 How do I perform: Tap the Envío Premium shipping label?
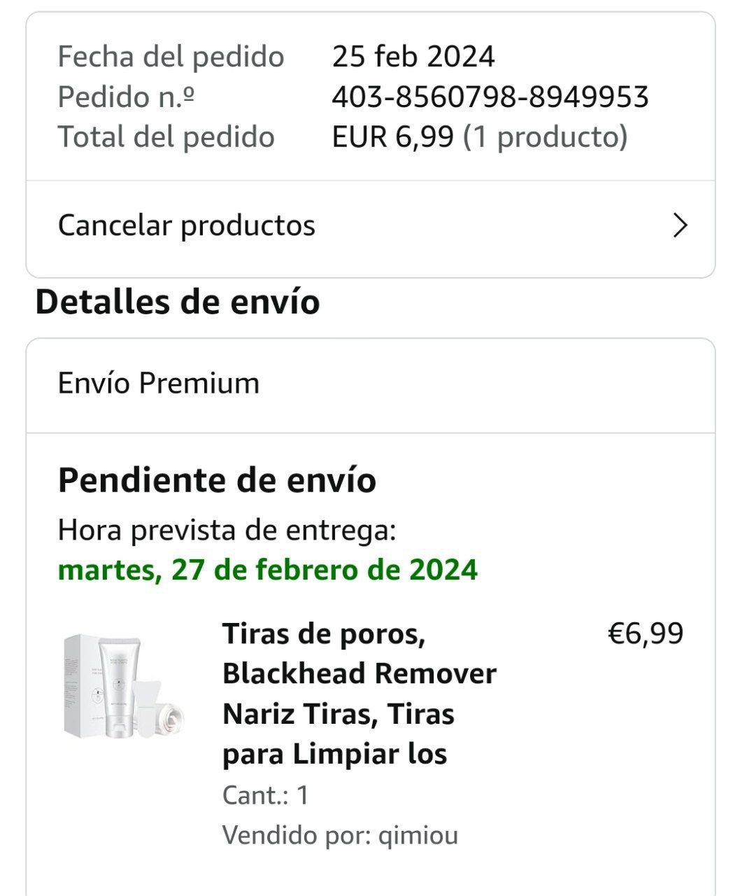tap(159, 384)
